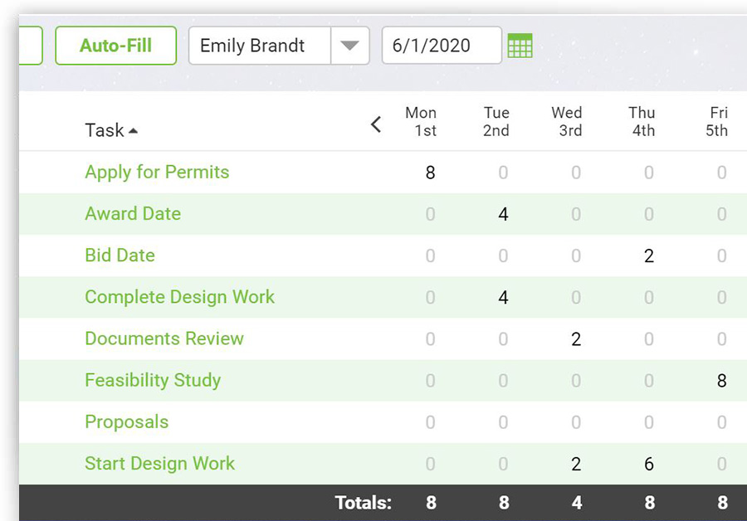
Task: Click the Totals label in footer
Action: pyautogui.click(x=363, y=503)
